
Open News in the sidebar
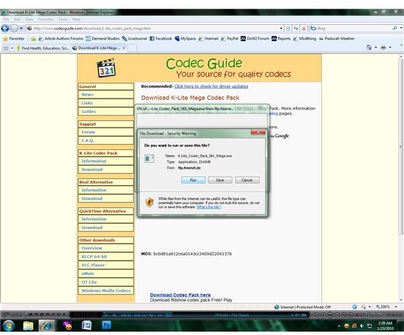point(106,95)
